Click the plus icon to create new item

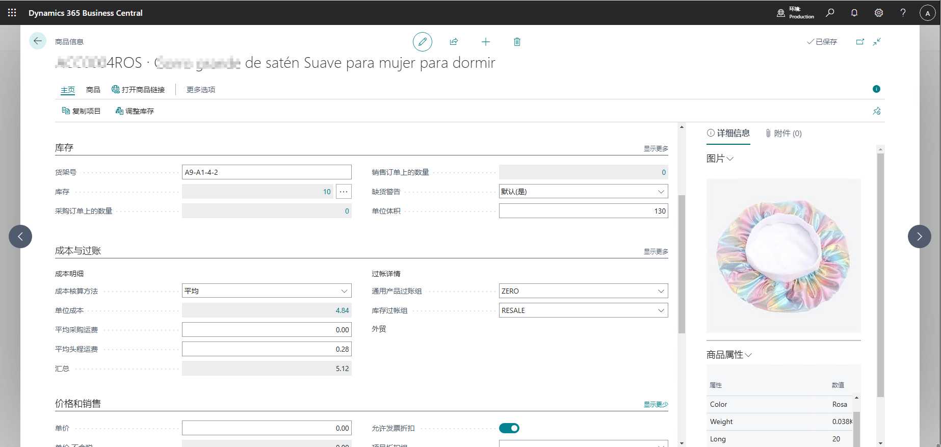click(485, 42)
